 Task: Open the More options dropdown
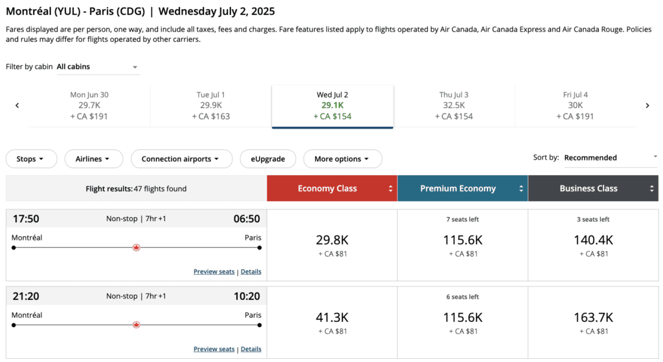[342, 159]
